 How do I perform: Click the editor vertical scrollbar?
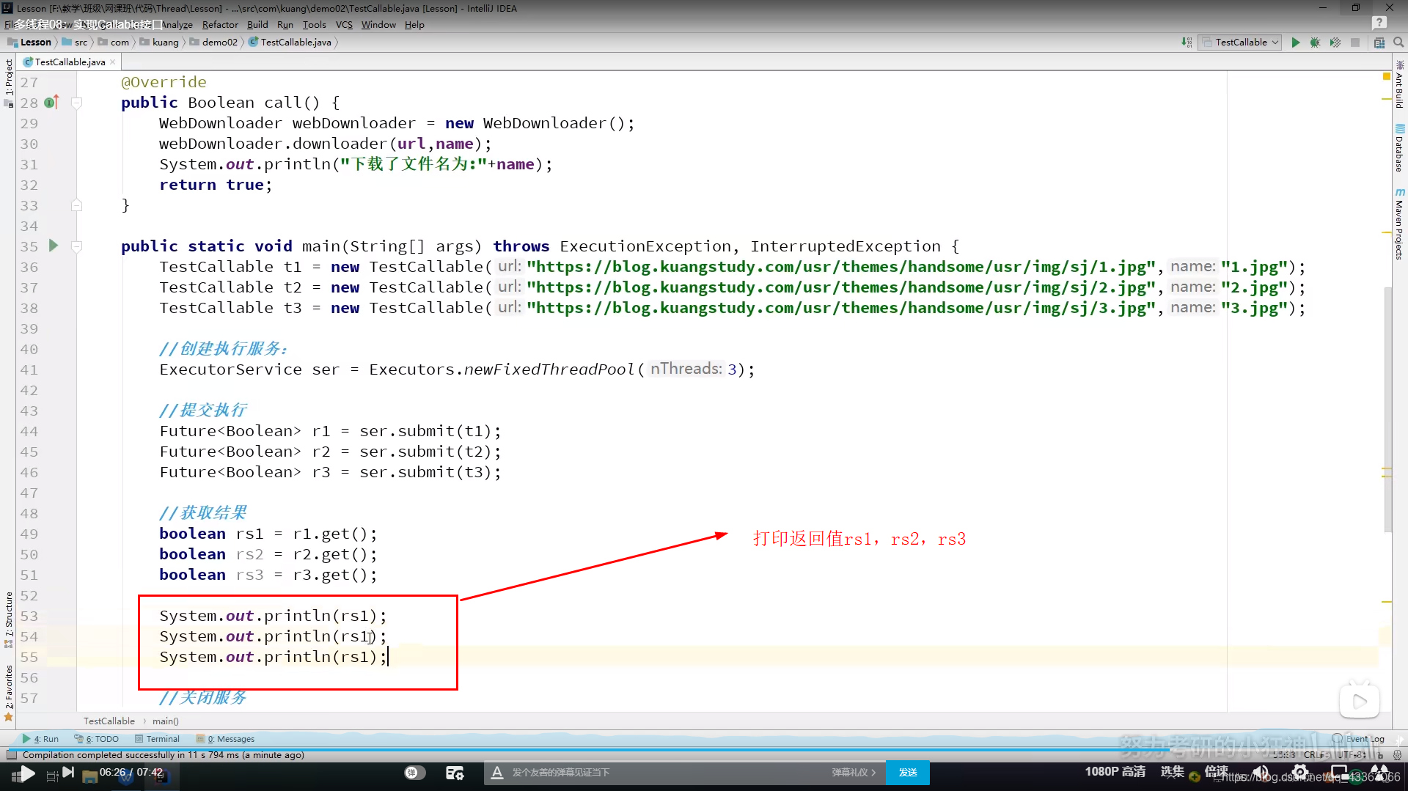pyautogui.click(x=1387, y=411)
